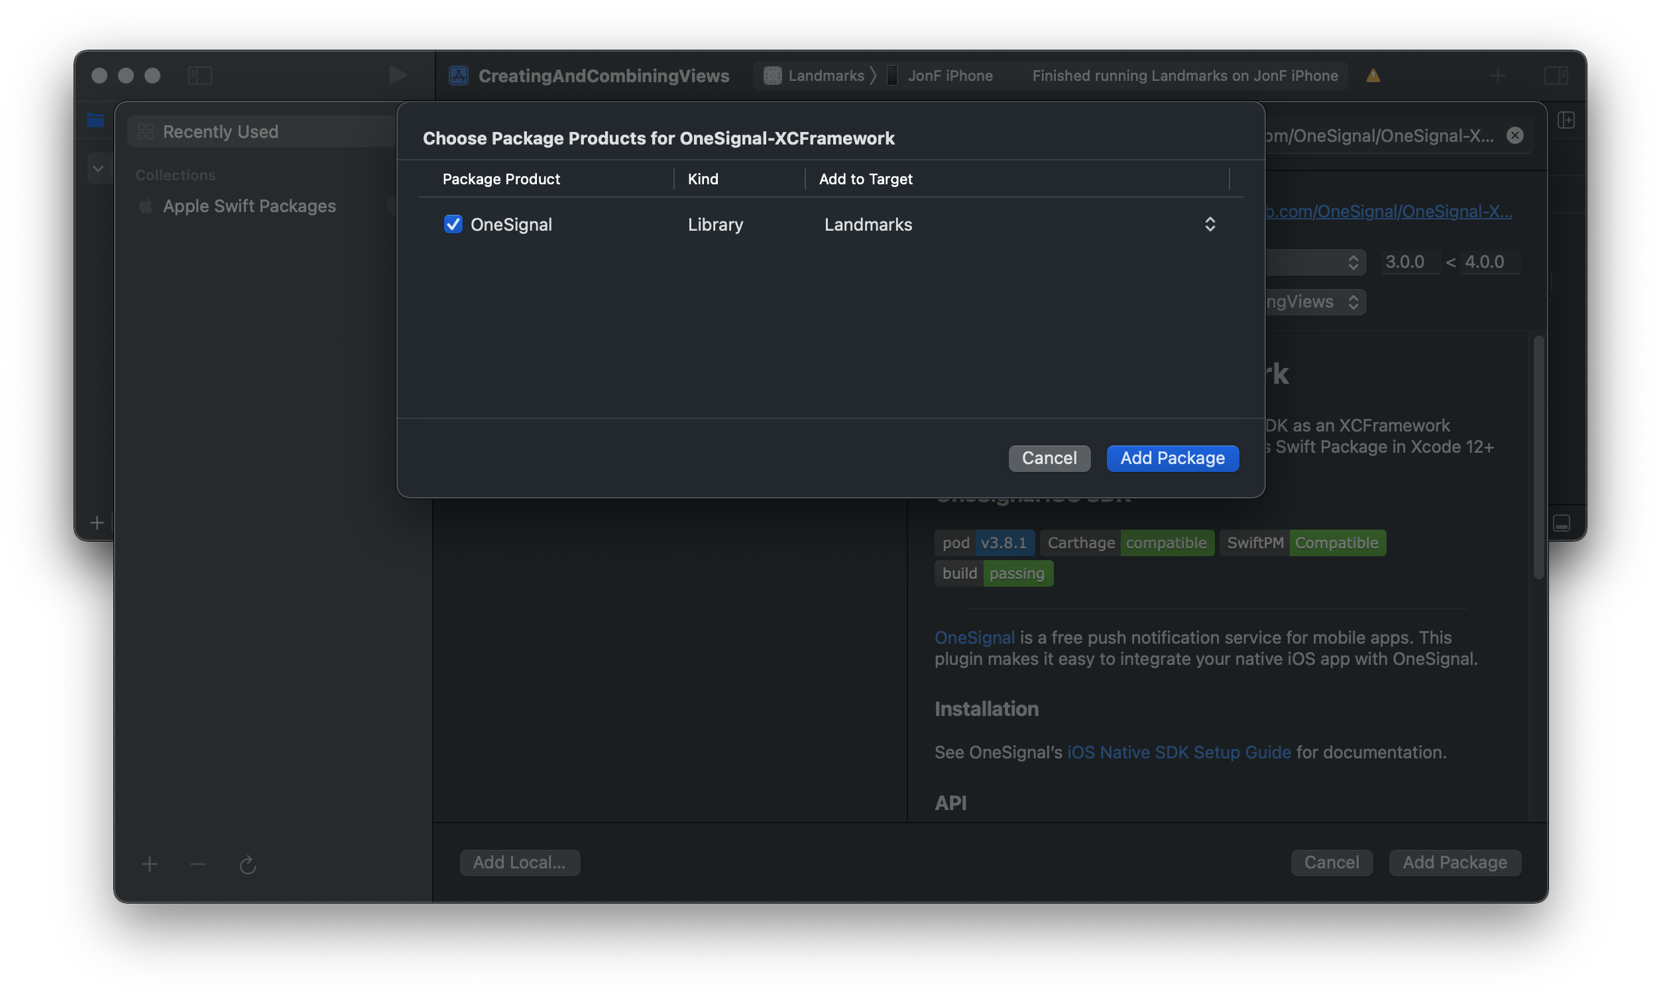Click the plus icon to add a collection
Image resolution: width=1661 pixels, height=1001 pixels.
pos(150,864)
